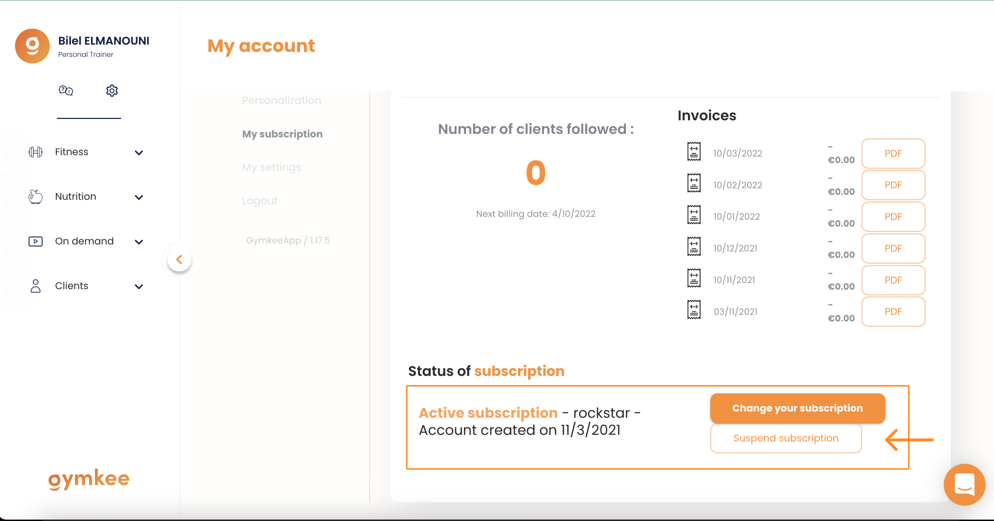Download PDF for 10/12/2021 invoice
This screenshot has width=994, height=521.
pyautogui.click(x=893, y=248)
